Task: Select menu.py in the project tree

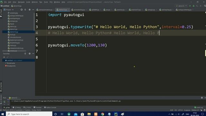Action: [x=13, y=45]
